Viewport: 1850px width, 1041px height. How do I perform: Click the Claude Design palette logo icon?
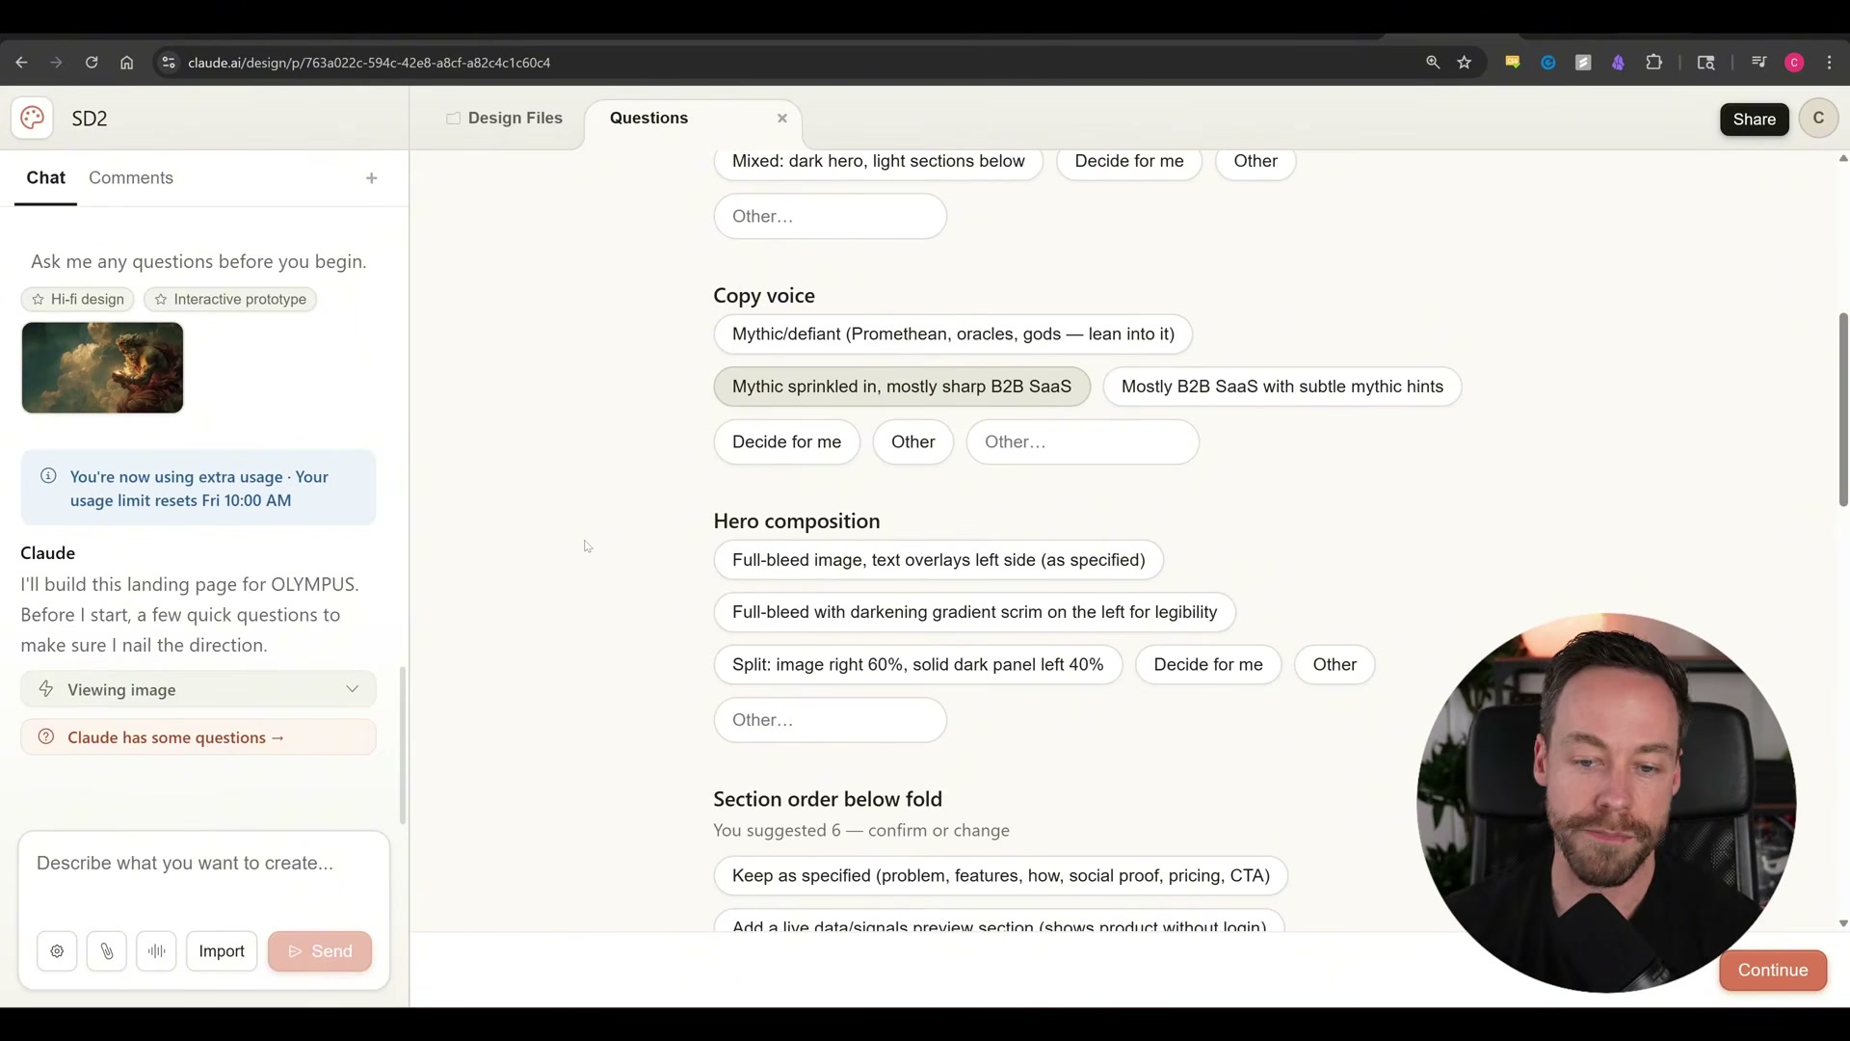tap(32, 119)
